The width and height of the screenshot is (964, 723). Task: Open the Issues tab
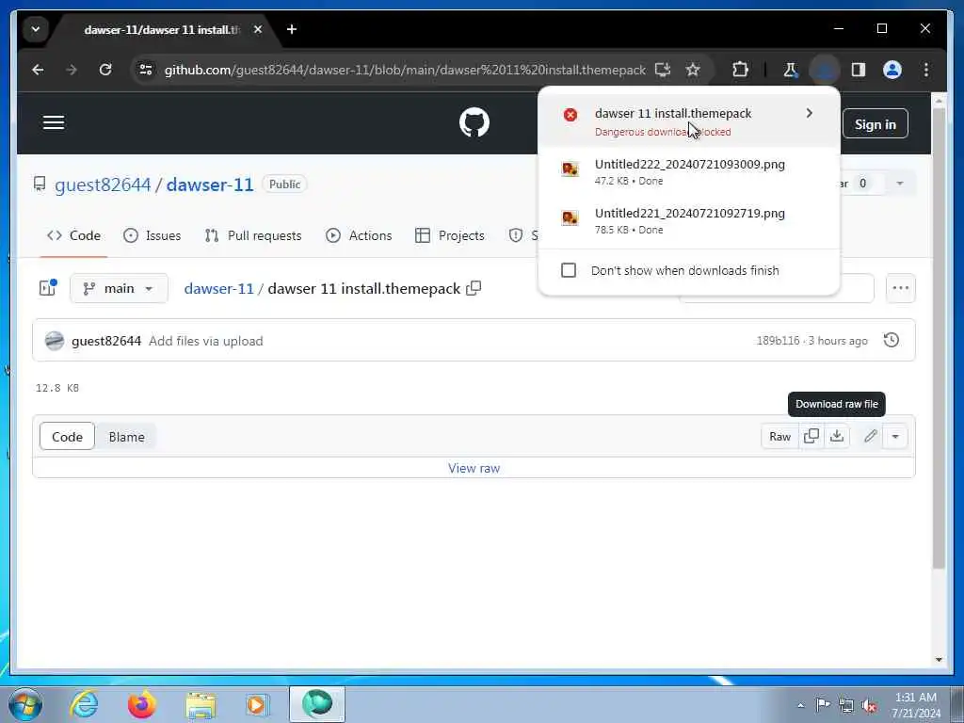point(152,235)
